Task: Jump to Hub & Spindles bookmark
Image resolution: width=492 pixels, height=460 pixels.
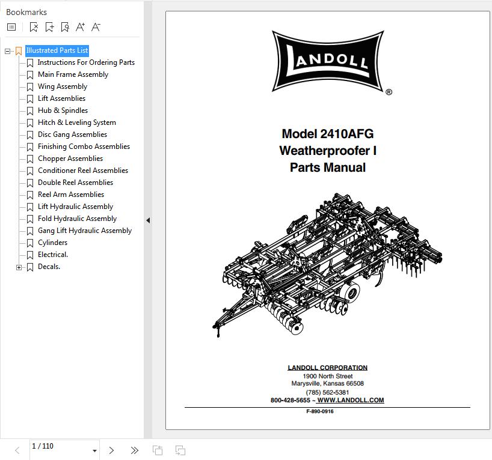Action: click(63, 110)
